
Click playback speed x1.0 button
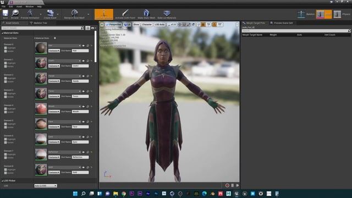[172, 24]
